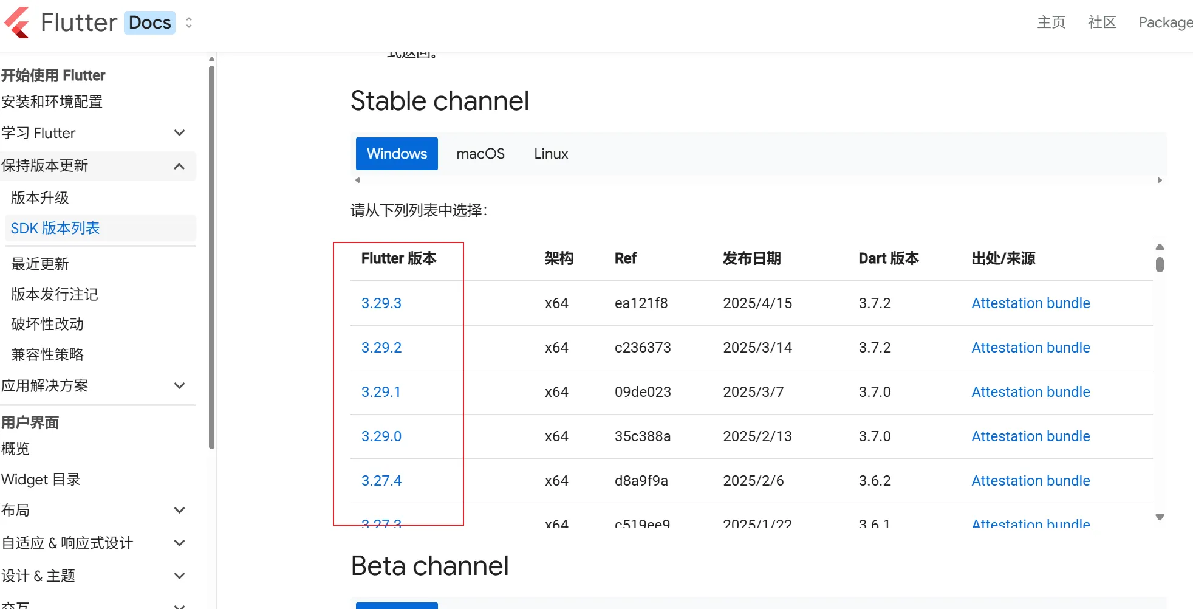Download Flutter version 3.29.1
Image resolution: width=1193 pixels, height=609 pixels.
[x=381, y=391]
